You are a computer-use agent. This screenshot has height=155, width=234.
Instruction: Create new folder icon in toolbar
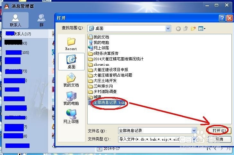(x=193, y=28)
